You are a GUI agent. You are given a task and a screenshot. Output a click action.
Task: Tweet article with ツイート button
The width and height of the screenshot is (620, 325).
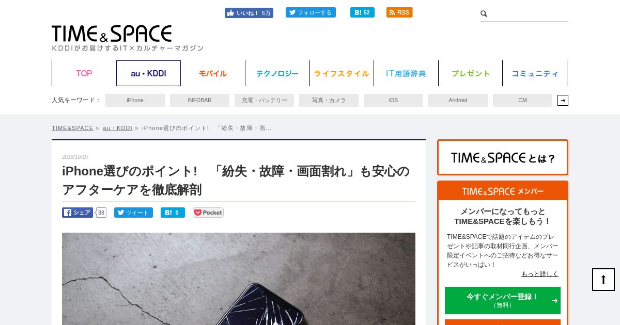click(133, 213)
